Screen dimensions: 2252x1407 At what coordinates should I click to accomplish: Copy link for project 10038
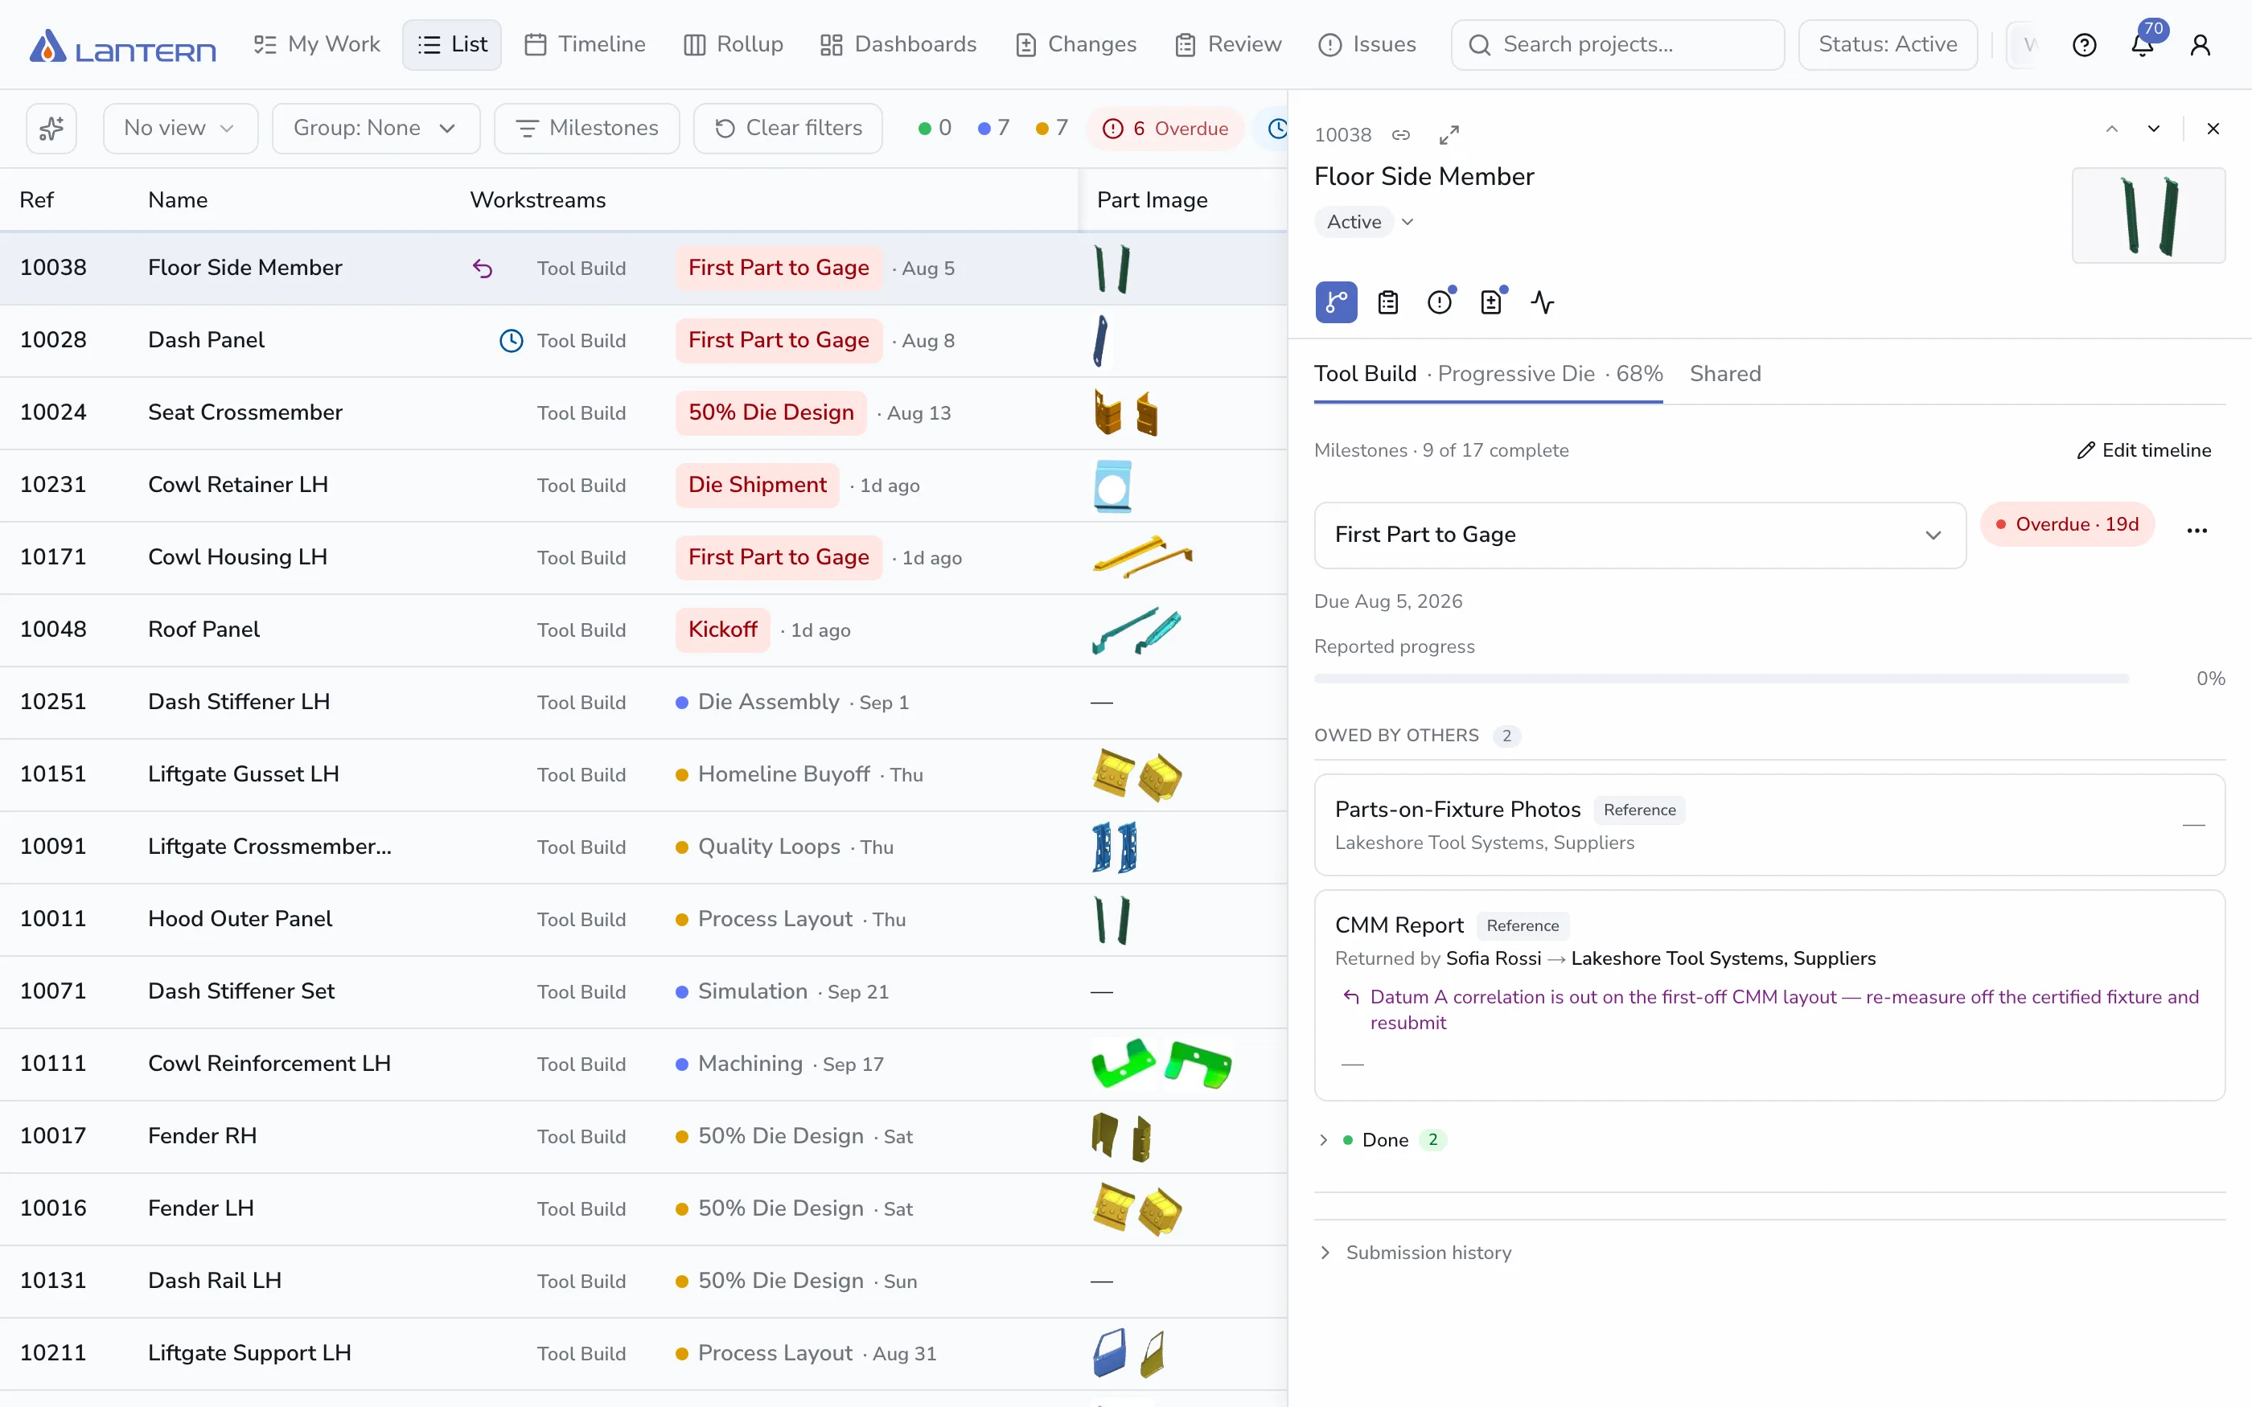1400,135
